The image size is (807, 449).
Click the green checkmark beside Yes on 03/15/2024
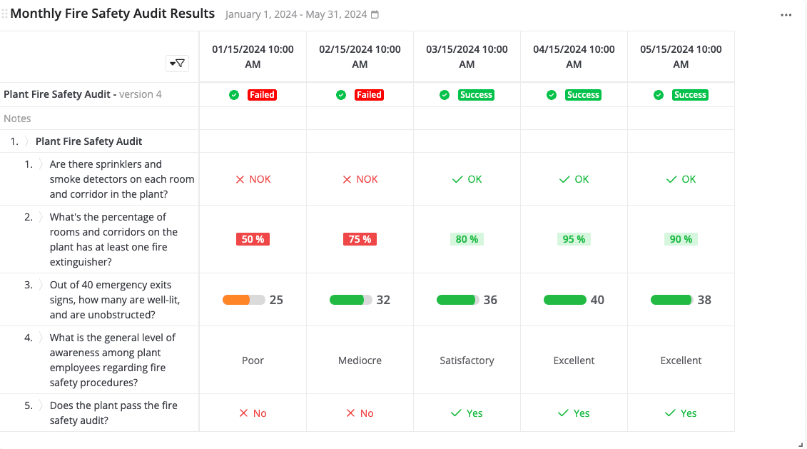pos(455,413)
